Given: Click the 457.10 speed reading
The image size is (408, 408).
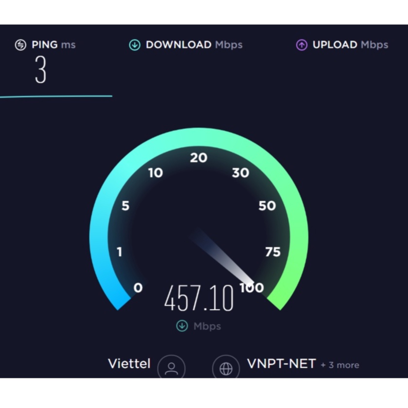Looking at the screenshot, I should [199, 298].
